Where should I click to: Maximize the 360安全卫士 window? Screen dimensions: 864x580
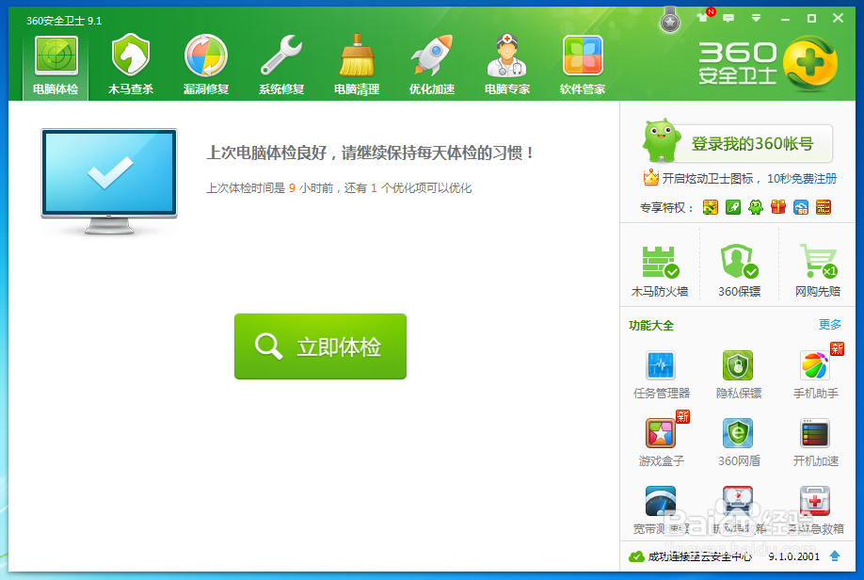tap(811, 19)
